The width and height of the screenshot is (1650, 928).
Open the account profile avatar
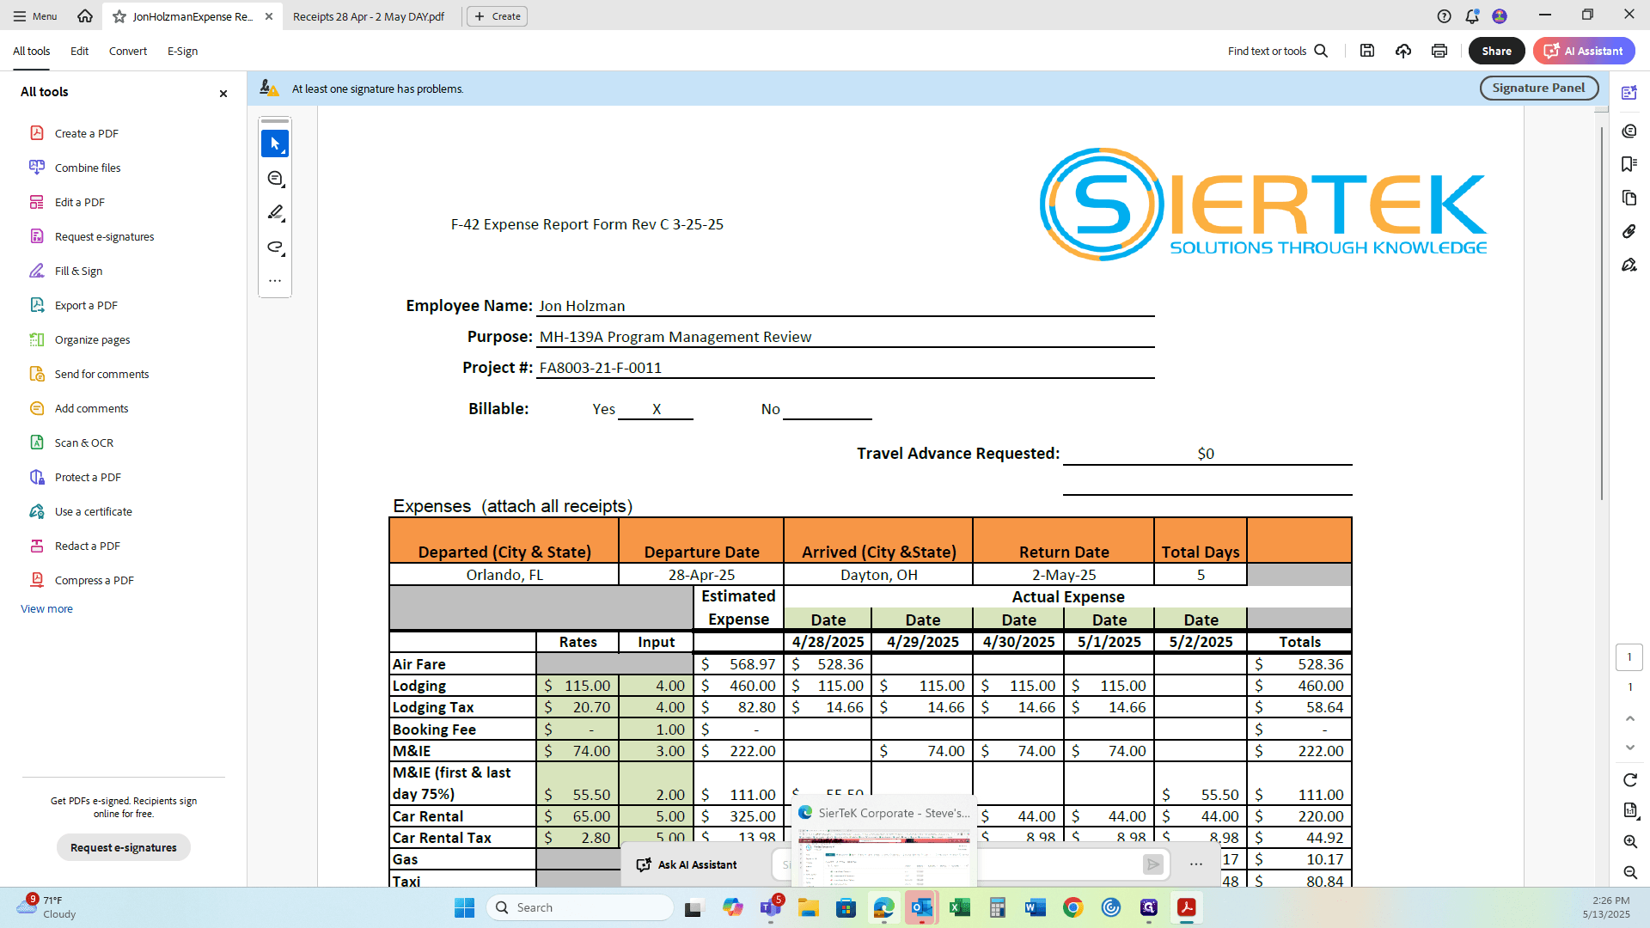coord(1500,16)
